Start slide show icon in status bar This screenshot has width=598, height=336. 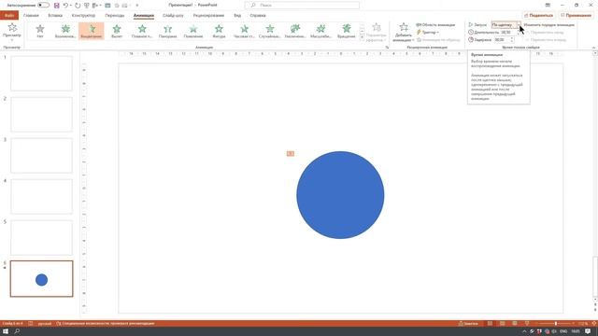click(527, 324)
